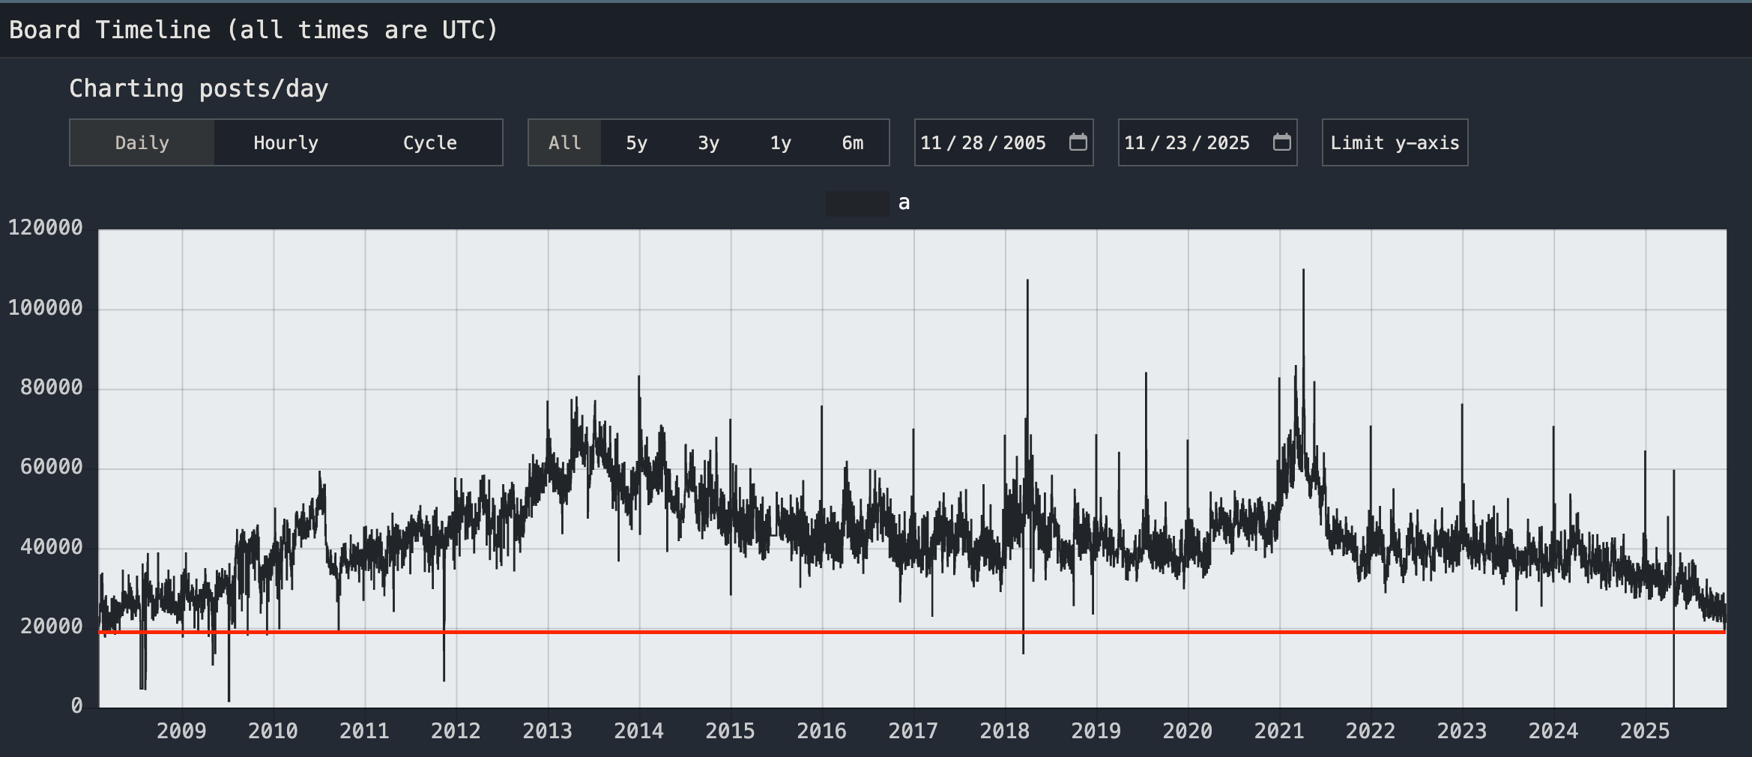Click the x-axis label "2012"
This screenshot has width=1752, height=757.
(456, 732)
